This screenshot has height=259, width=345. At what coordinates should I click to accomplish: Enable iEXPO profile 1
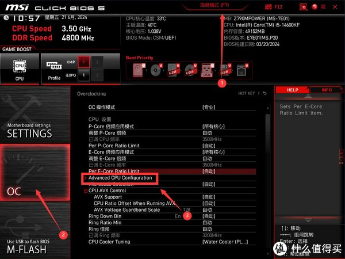tap(84, 75)
